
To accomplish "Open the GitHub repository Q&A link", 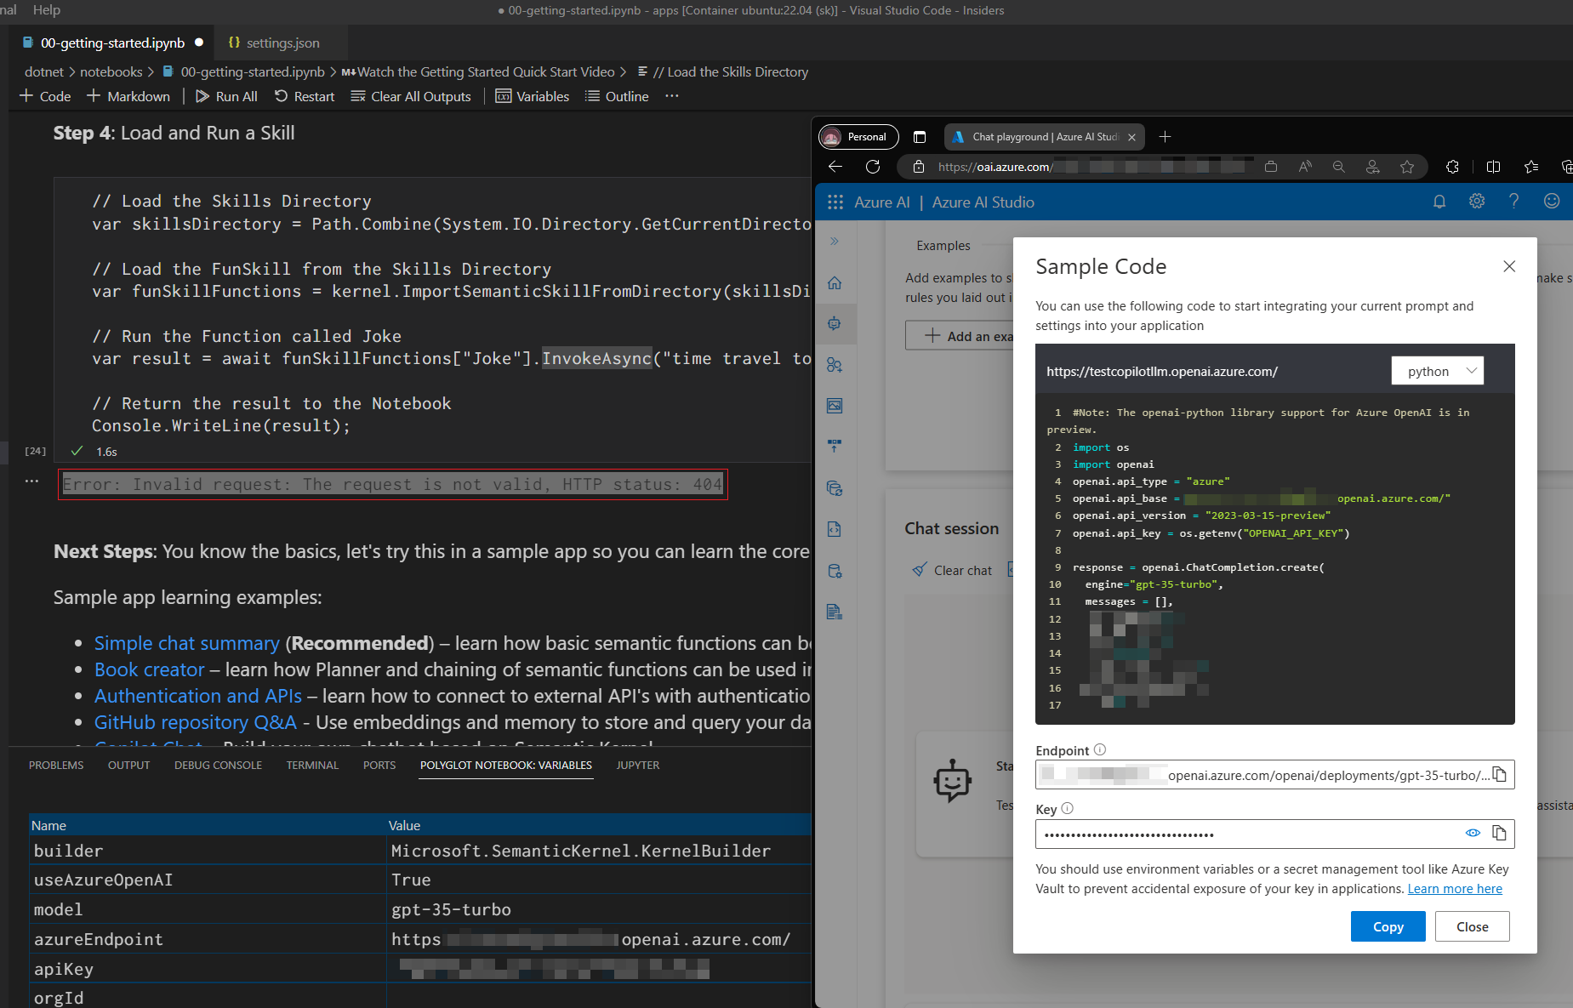I will (x=195, y=722).
